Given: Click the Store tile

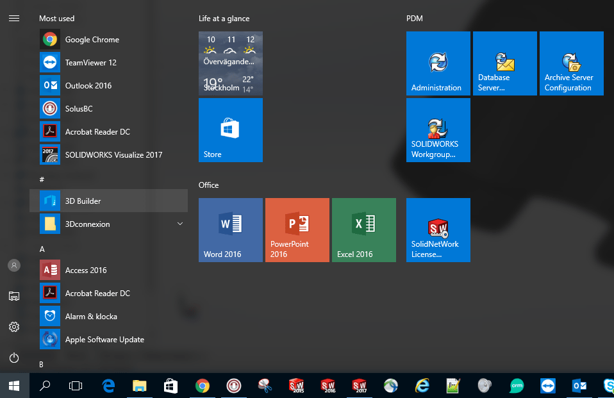Looking at the screenshot, I should (x=231, y=130).
